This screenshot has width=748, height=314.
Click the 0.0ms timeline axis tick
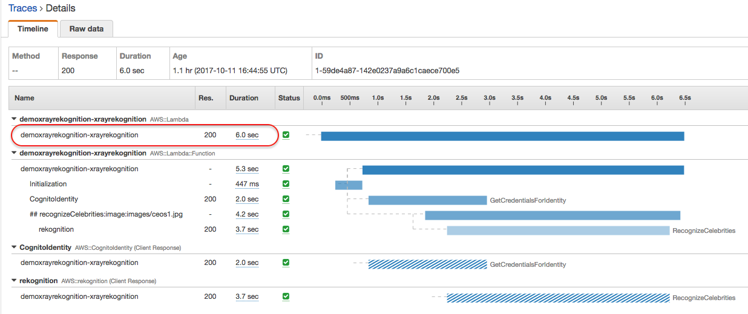pyautogui.click(x=322, y=98)
